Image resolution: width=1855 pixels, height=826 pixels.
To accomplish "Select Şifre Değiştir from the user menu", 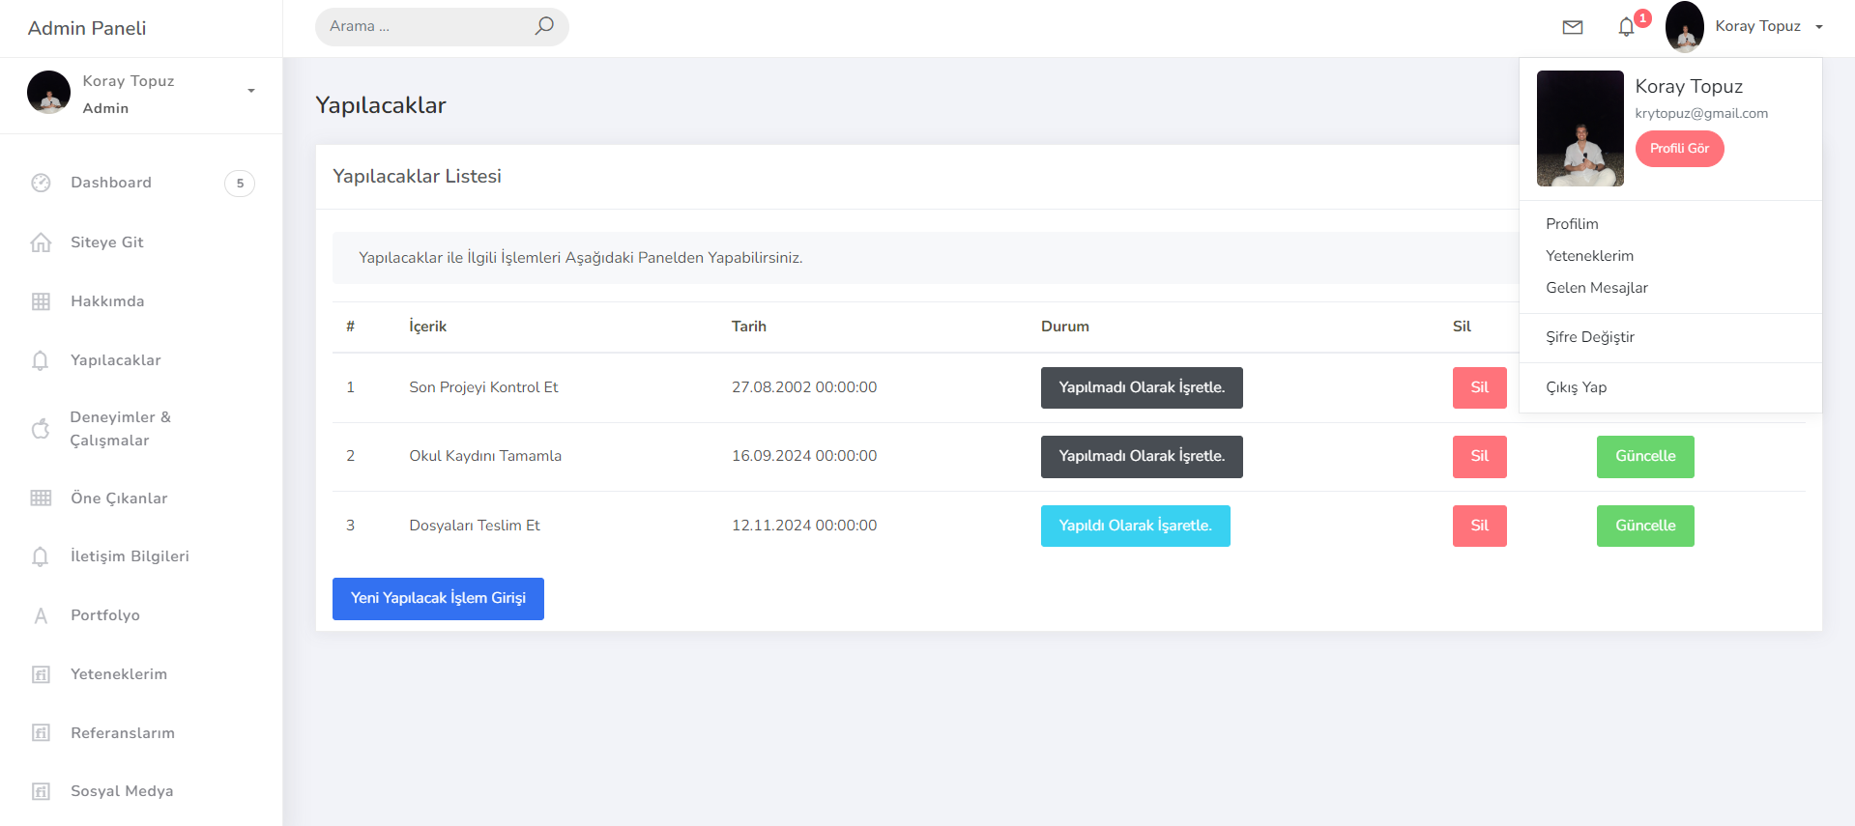I will click(x=1589, y=337).
